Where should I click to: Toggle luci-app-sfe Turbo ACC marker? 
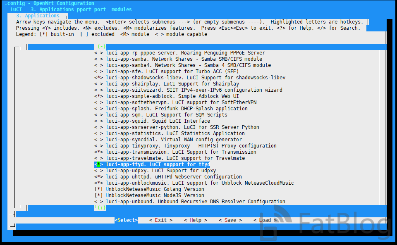click(99, 71)
